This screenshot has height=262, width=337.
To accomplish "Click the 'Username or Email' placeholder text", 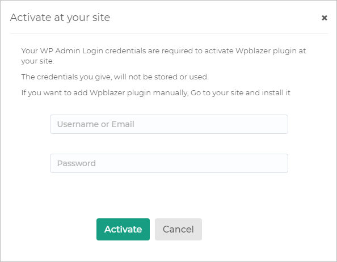I will click(x=96, y=124).
